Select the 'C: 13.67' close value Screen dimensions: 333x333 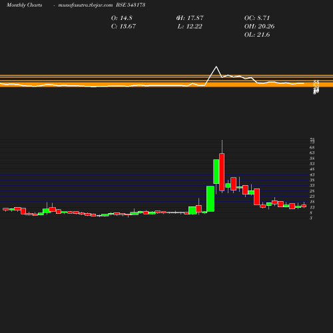[123, 26]
